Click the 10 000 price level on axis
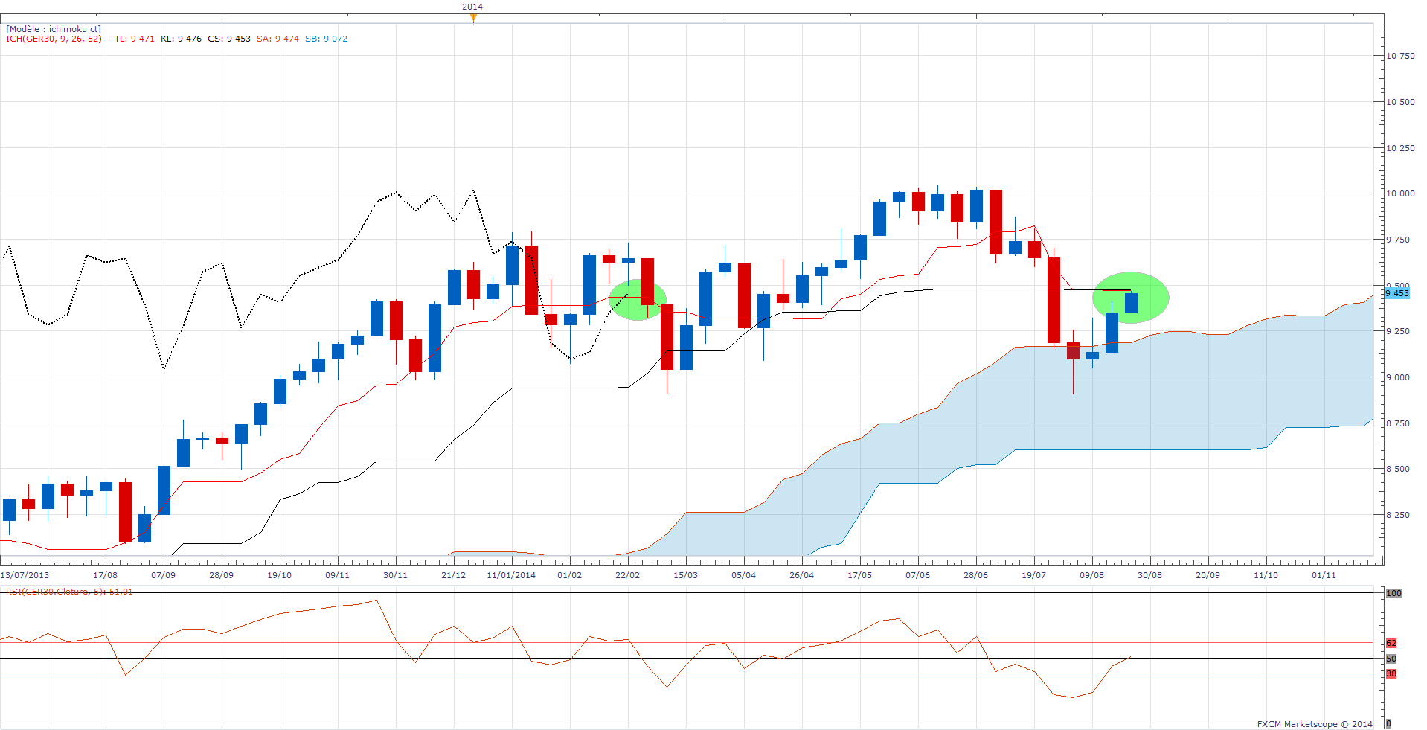 click(1400, 193)
